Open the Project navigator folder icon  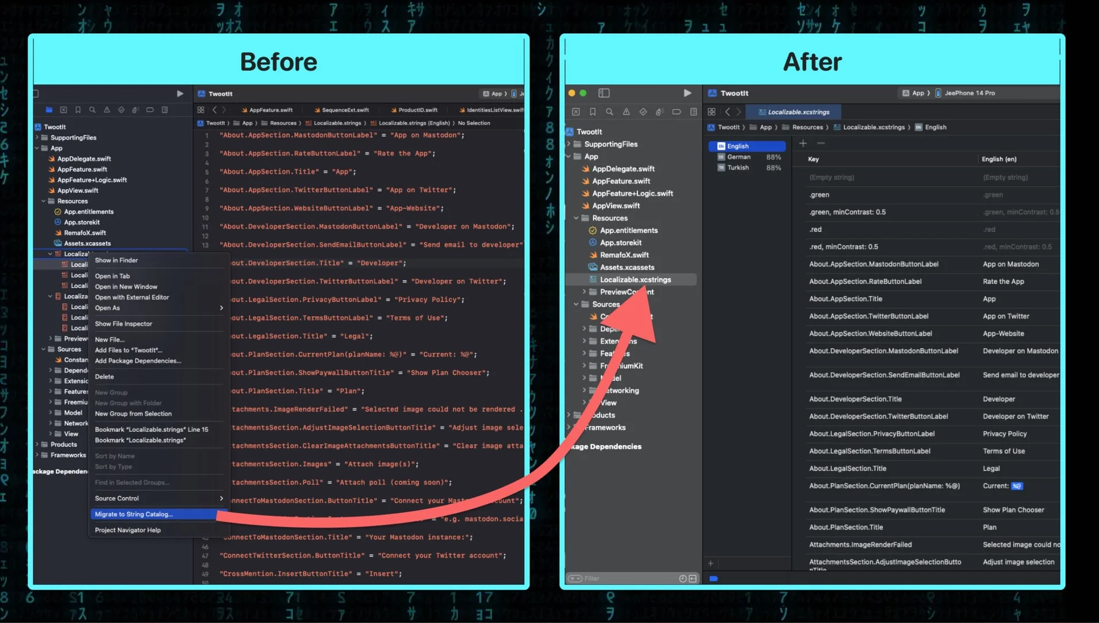[49, 110]
